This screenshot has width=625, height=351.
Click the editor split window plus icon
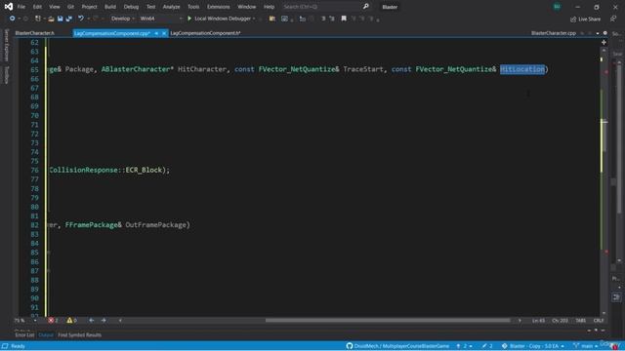[604, 42]
